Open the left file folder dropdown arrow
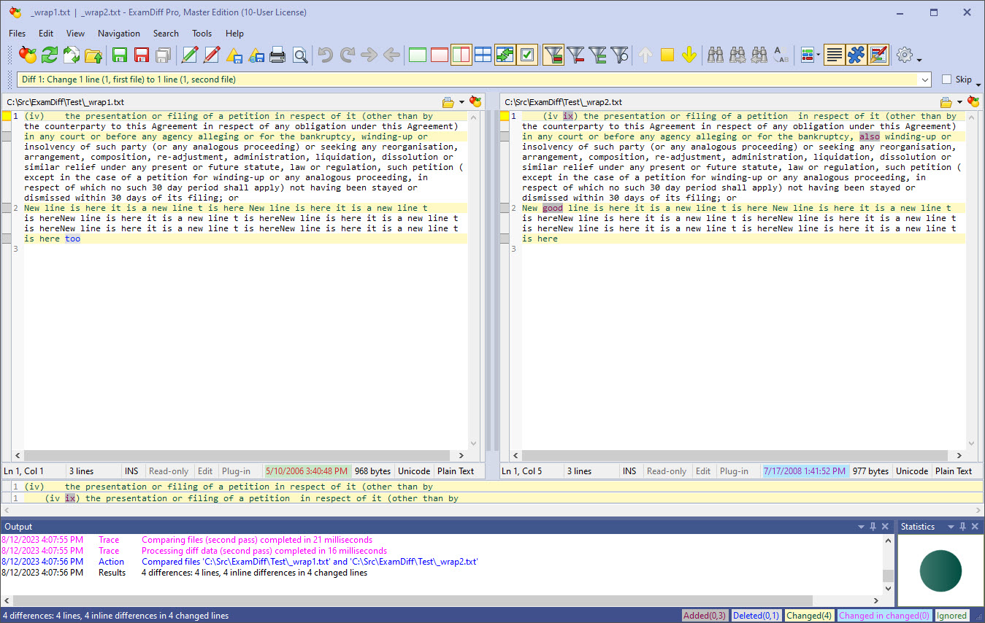This screenshot has width=985, height=623. pos(461,102)
